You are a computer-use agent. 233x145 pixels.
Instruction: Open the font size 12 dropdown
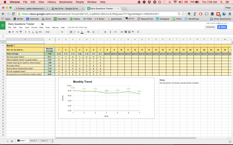pos(64,32)
